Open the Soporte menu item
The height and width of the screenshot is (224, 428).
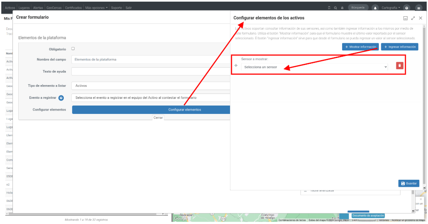pyautogui.click(x=116, y=8)
